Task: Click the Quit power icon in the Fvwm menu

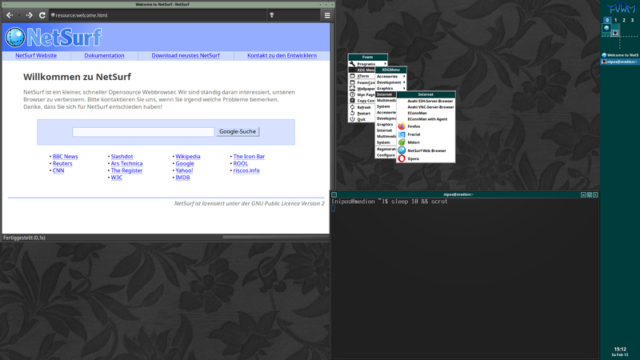Action: [352, 119]
